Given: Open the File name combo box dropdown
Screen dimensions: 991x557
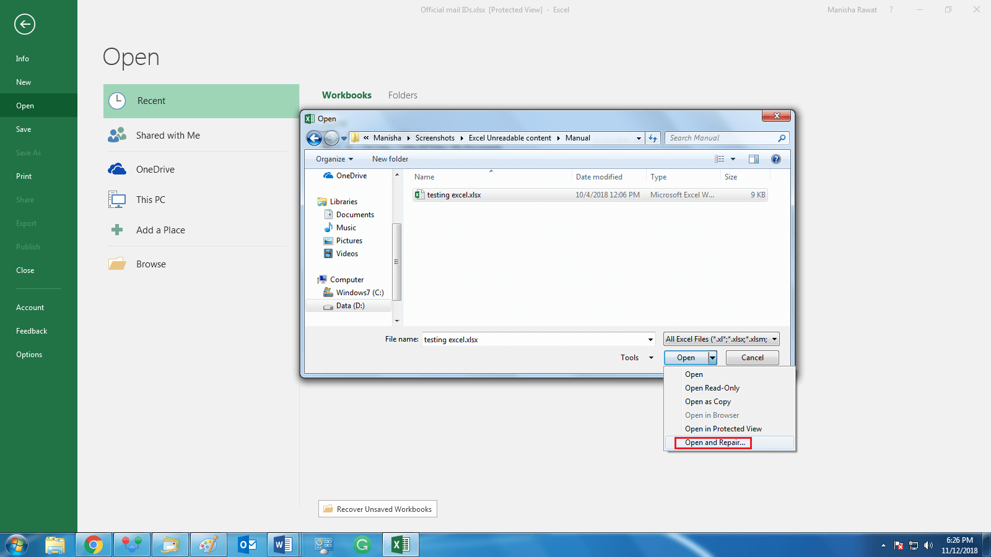Looking at the screenshot, I should pos(650,339).
